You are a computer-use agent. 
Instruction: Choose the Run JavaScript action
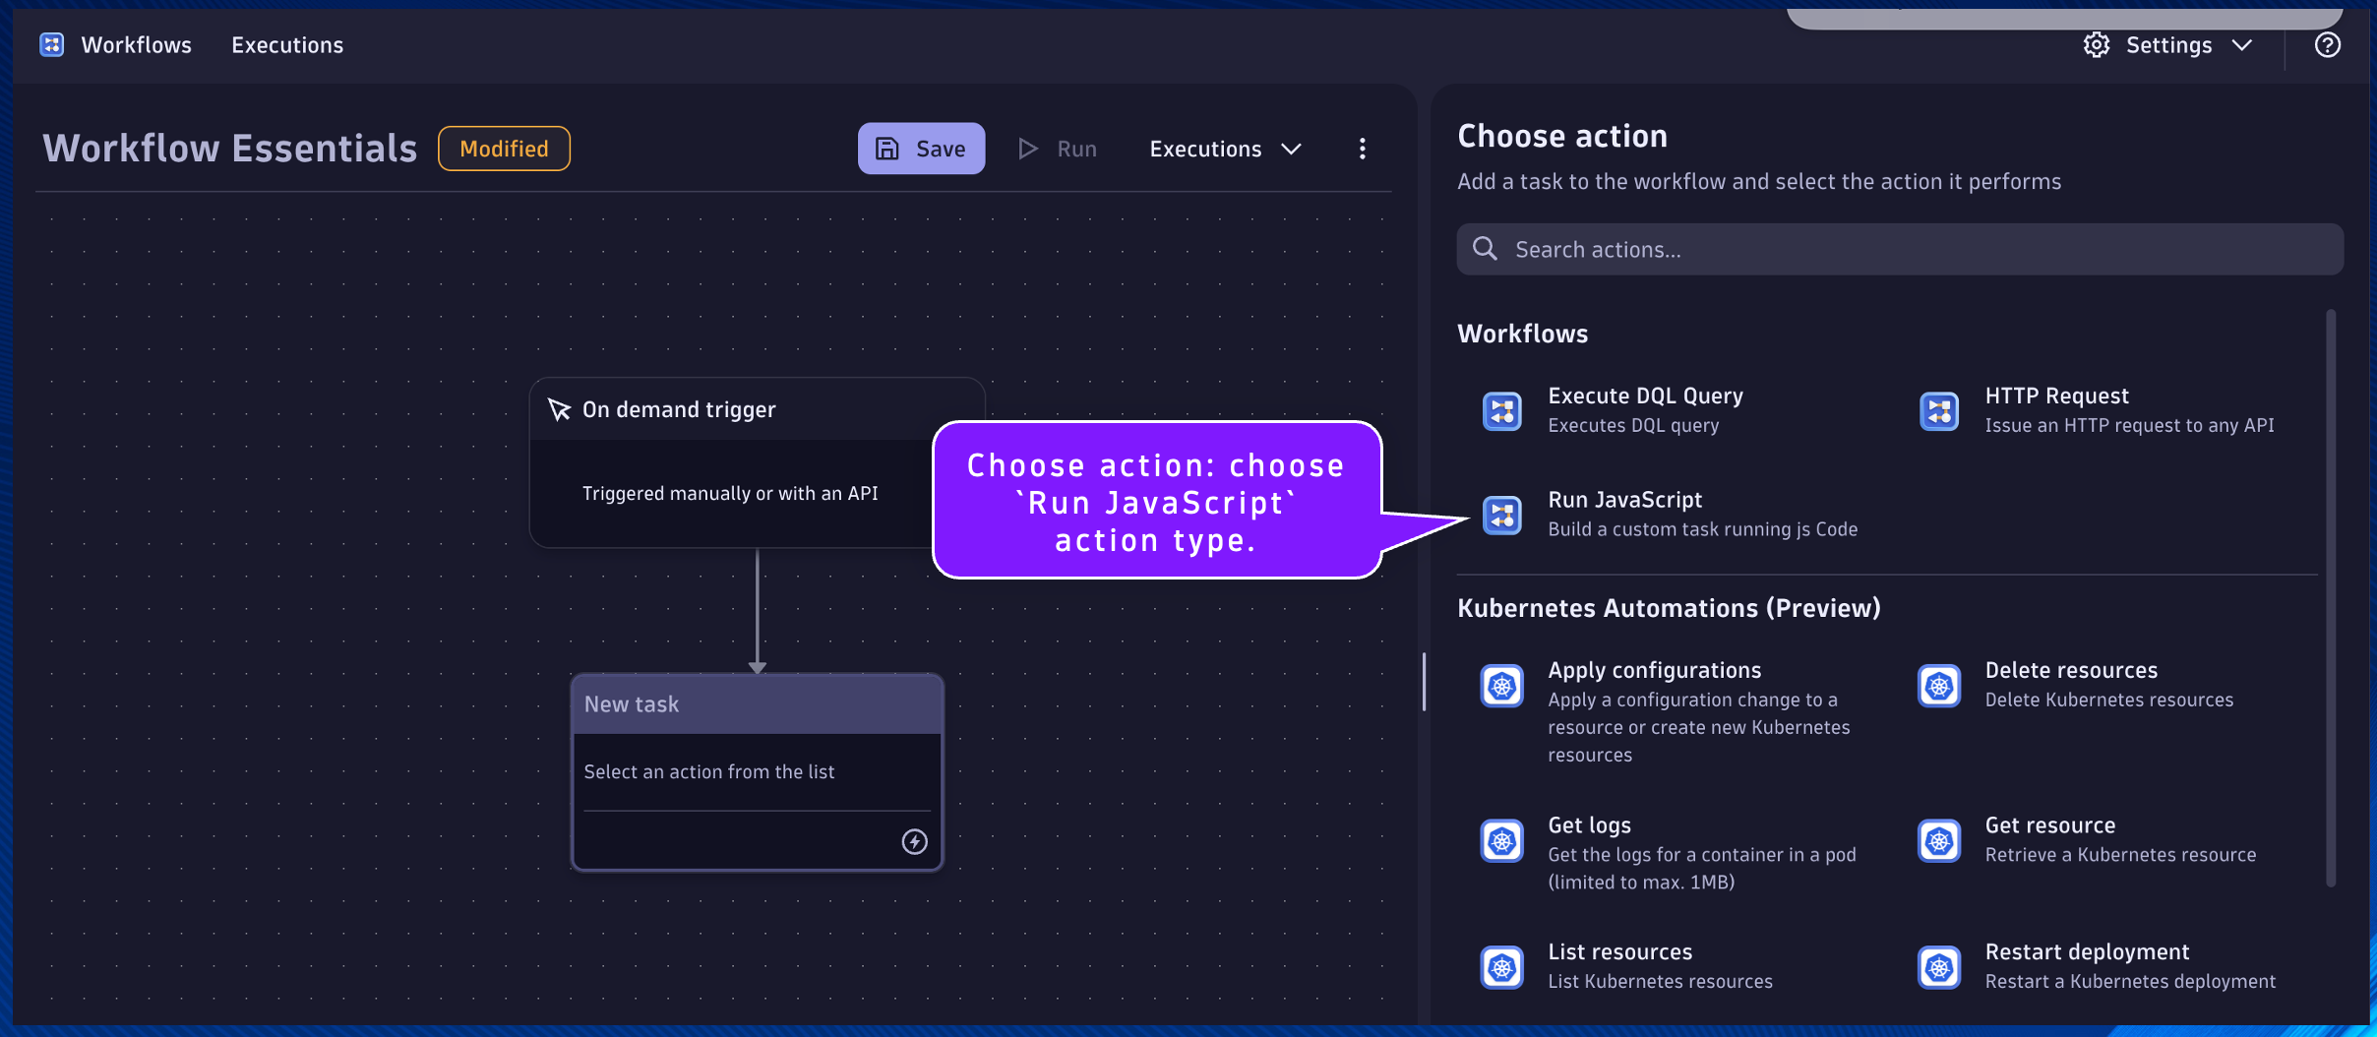pos(1702,515)
